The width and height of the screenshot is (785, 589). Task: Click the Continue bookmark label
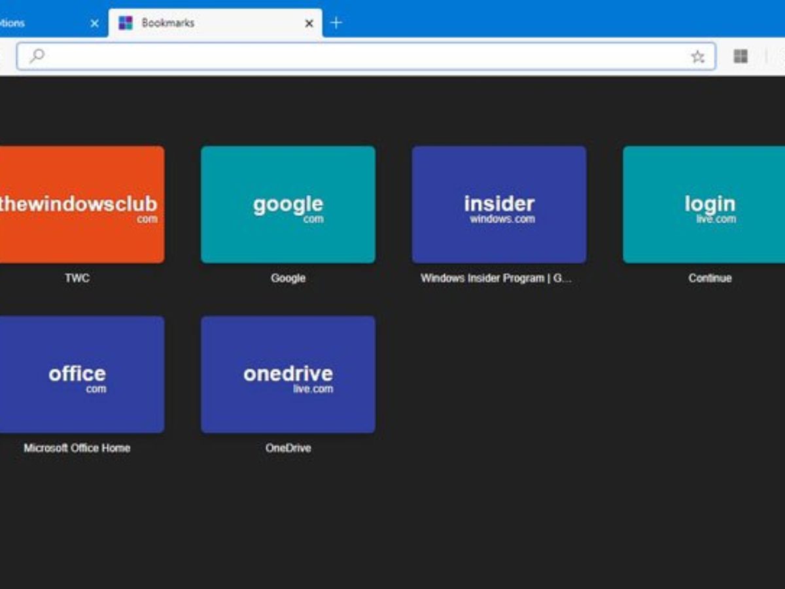[710, 278]
